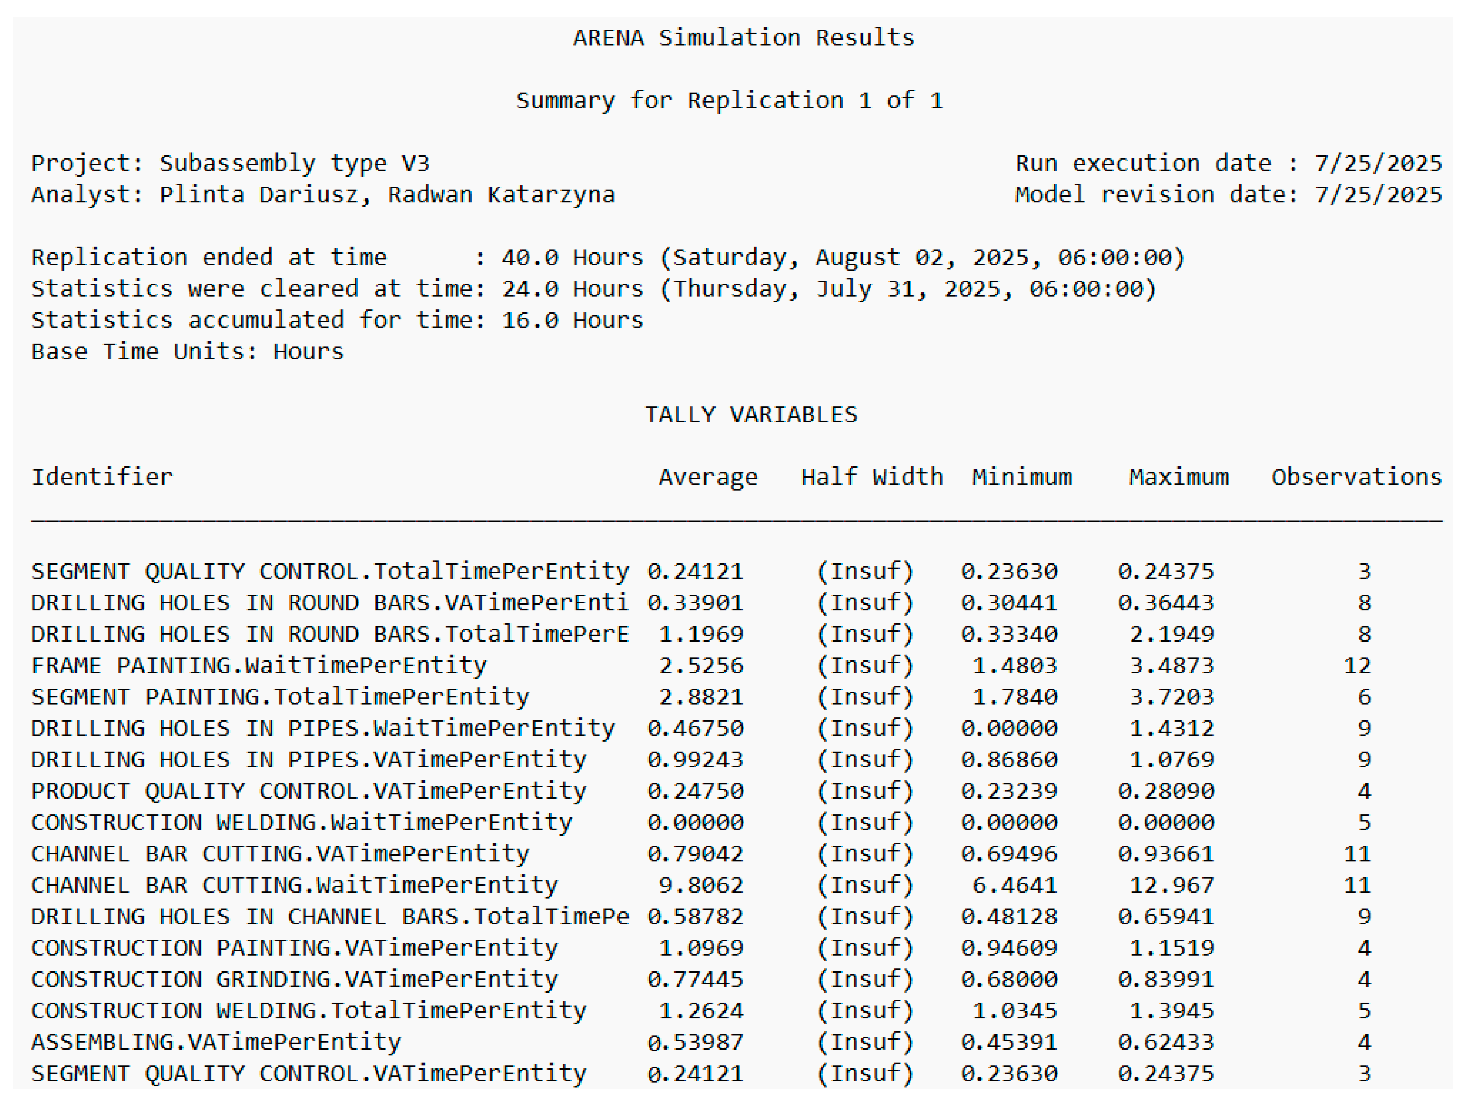This screenshot has width=1465, height=1098.
Task: Click the Summary for Replication heading
Action: tap(729, 100)
